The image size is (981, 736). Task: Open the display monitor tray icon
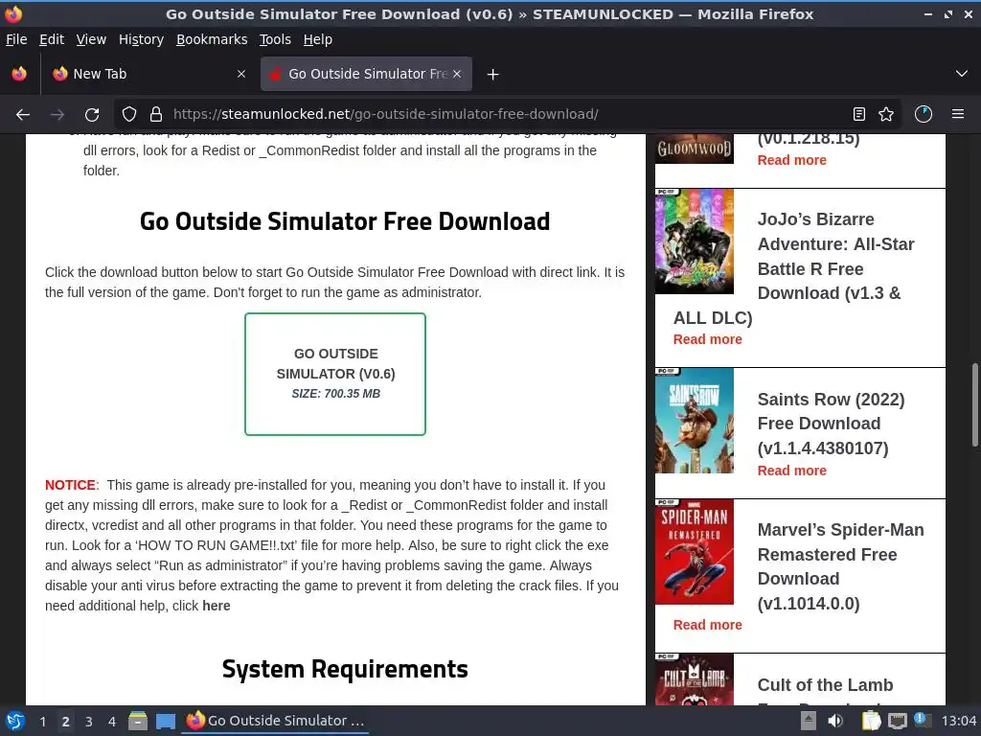pyautogui.click(x=897, y=721)
